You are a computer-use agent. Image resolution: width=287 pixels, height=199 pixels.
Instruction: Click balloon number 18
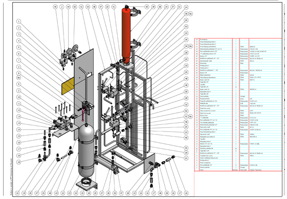pos(18,162)
